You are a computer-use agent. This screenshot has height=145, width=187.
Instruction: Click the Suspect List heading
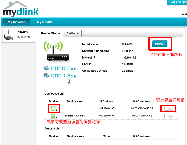tap(52, 128)
